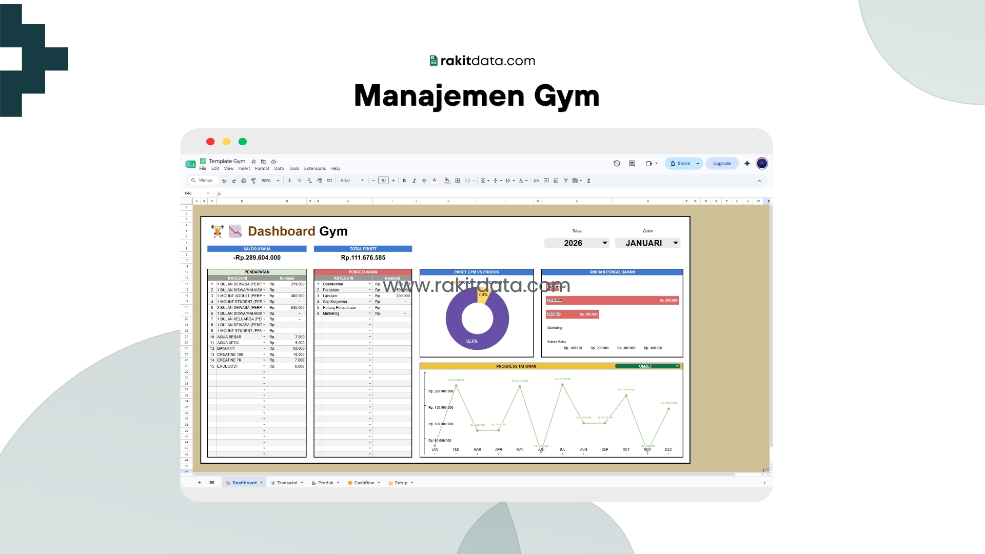Open text wrapping options
This screenshot has height=554, width=985.
pyautogui.click(x=510, y=181)
